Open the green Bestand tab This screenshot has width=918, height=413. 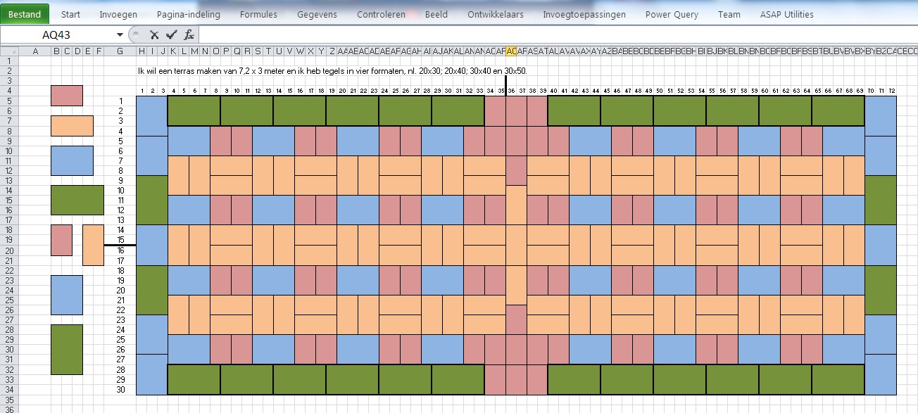25,14
